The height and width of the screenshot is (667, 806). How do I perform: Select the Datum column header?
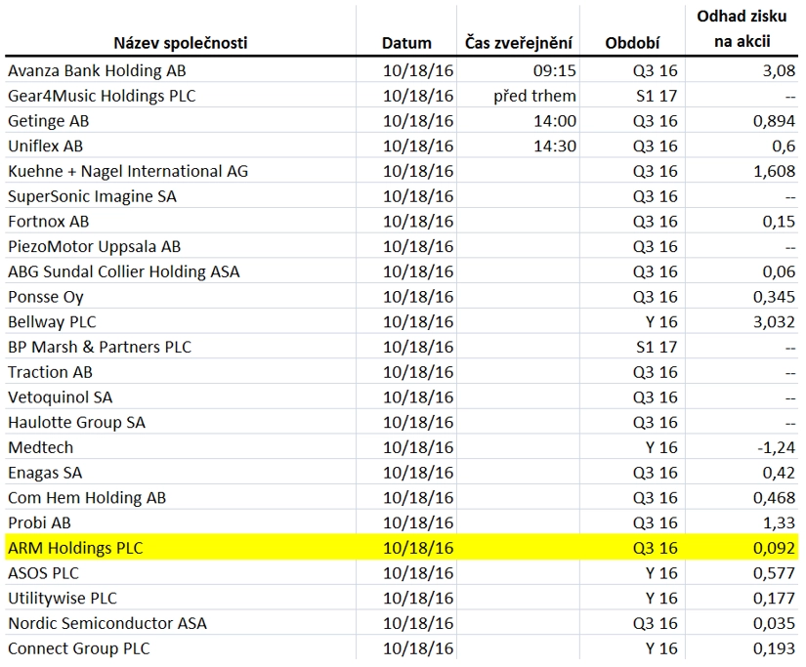(406, 43)
